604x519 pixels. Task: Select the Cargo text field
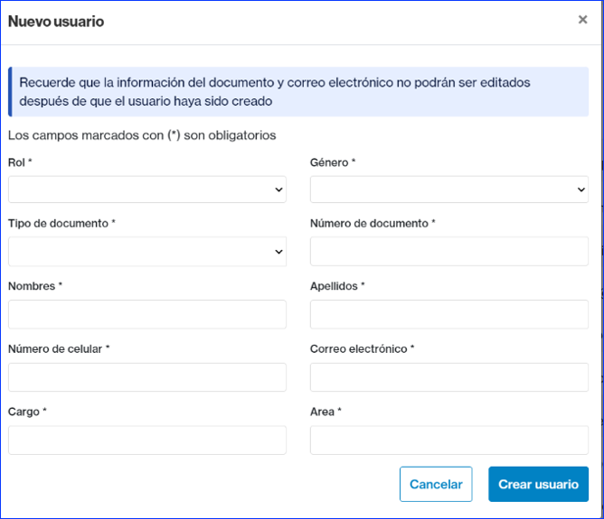pos(147,440)
